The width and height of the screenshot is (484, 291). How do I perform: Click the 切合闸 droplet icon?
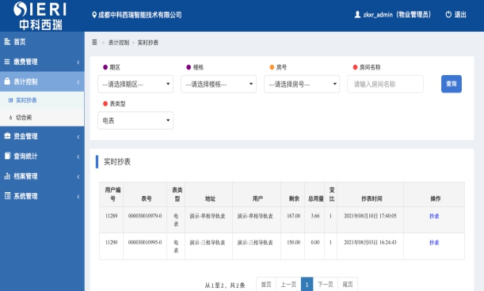coord(10,118)
